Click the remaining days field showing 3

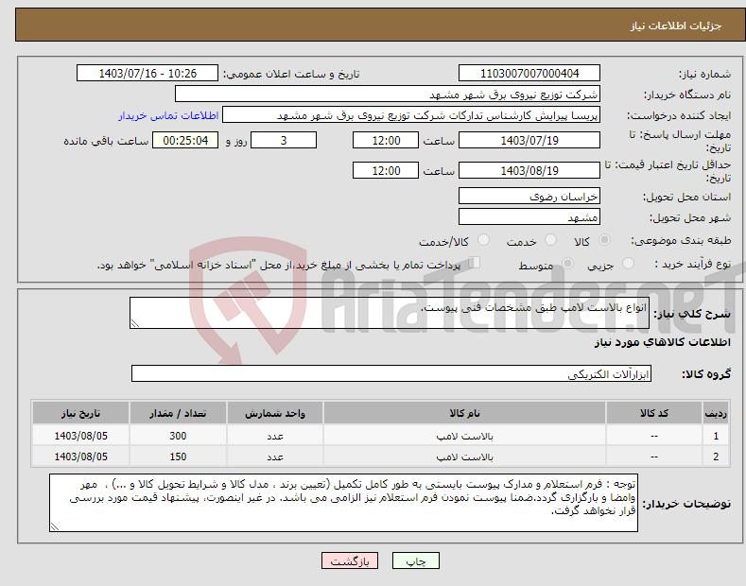click(x=284, y=140)
